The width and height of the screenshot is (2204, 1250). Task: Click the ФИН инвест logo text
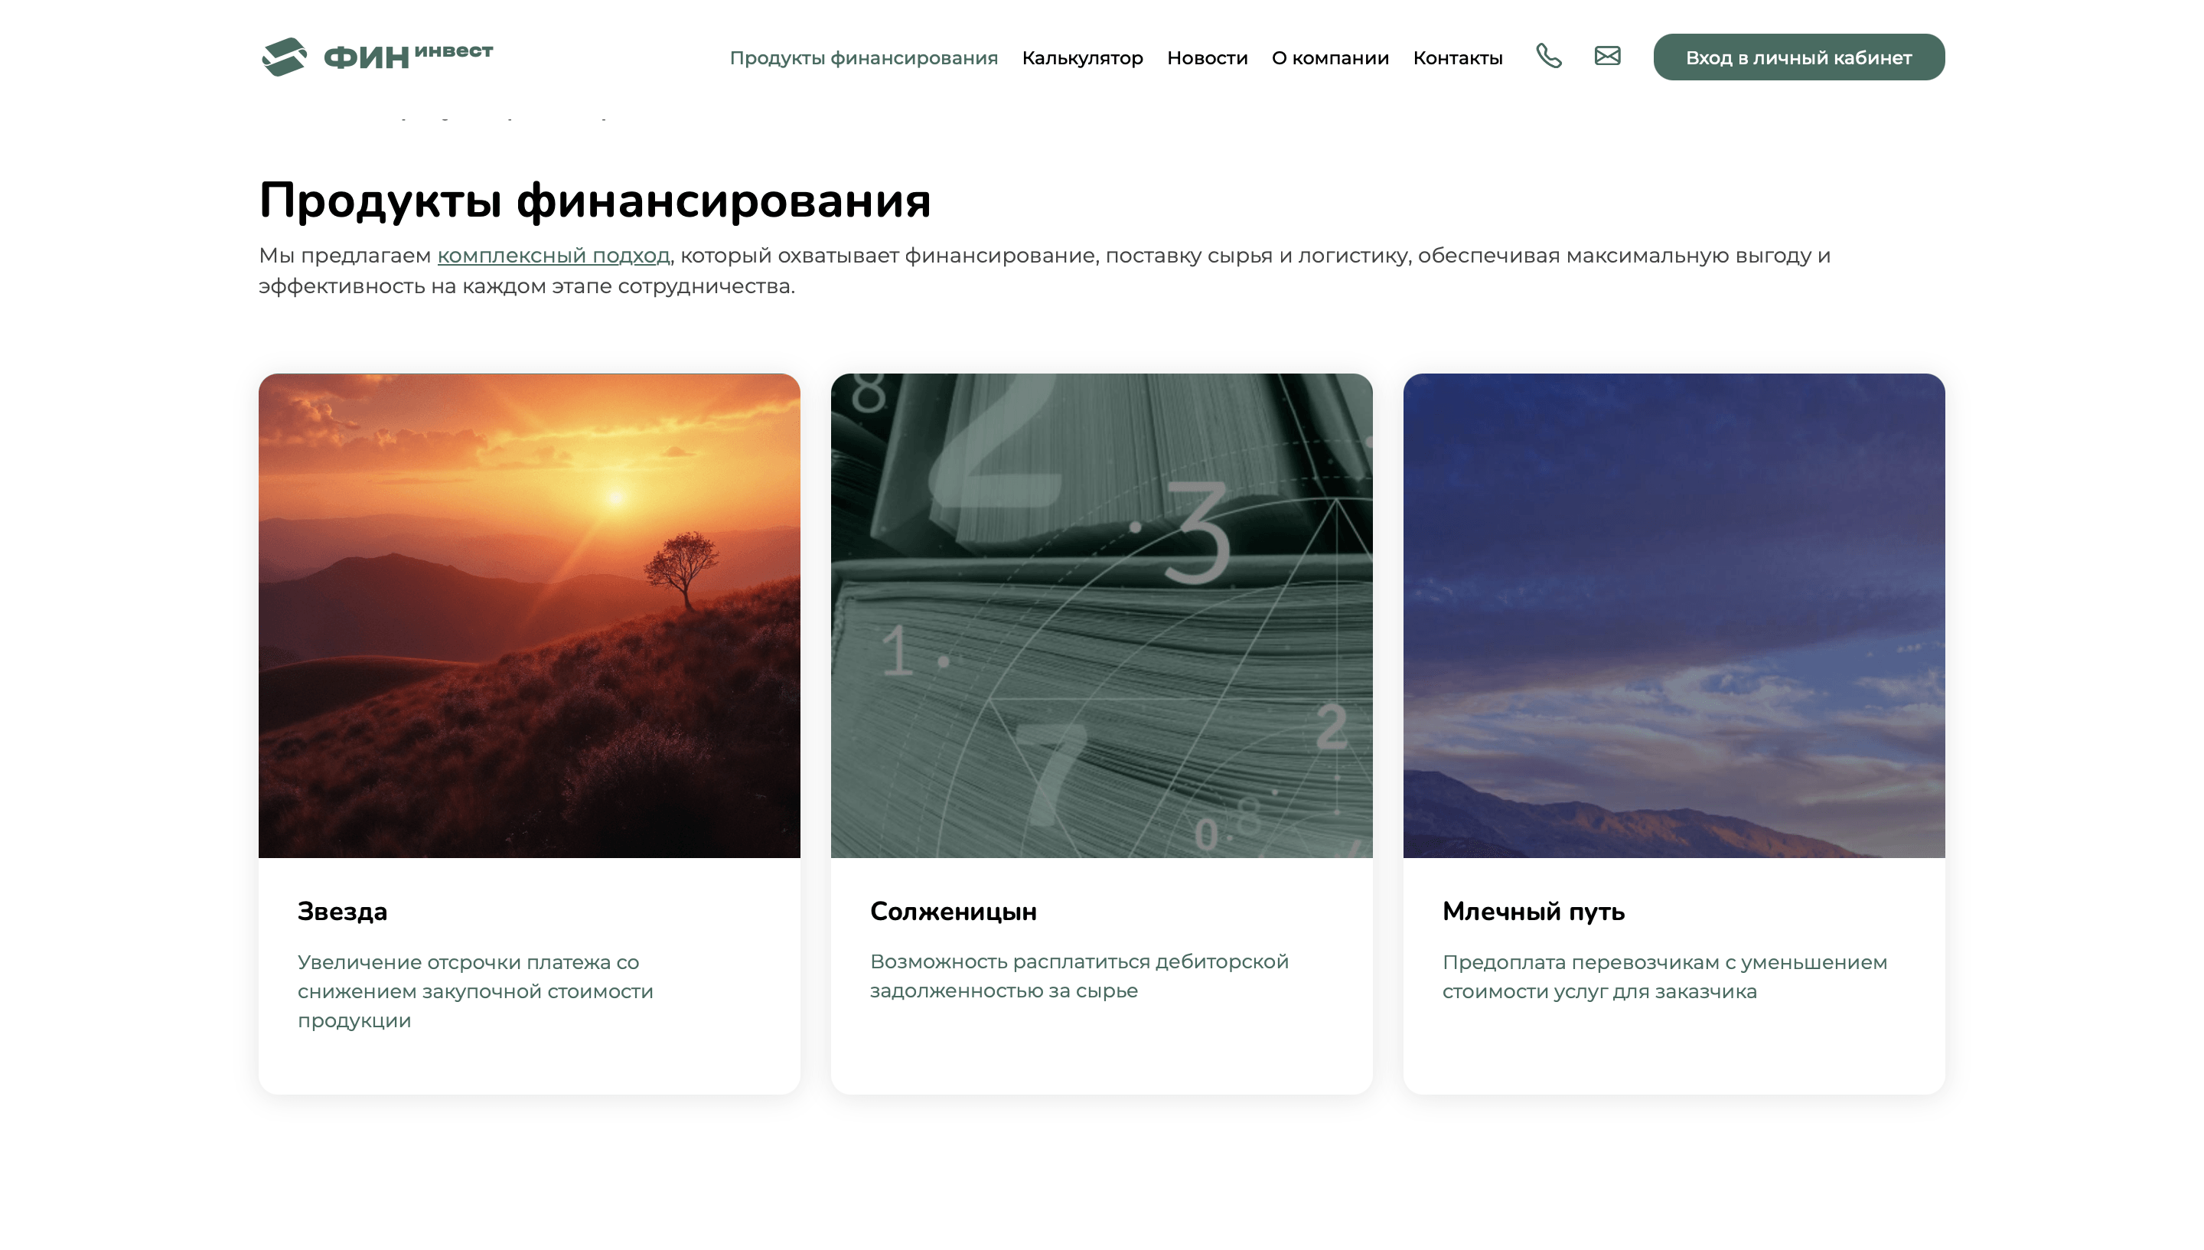(409, 57)
